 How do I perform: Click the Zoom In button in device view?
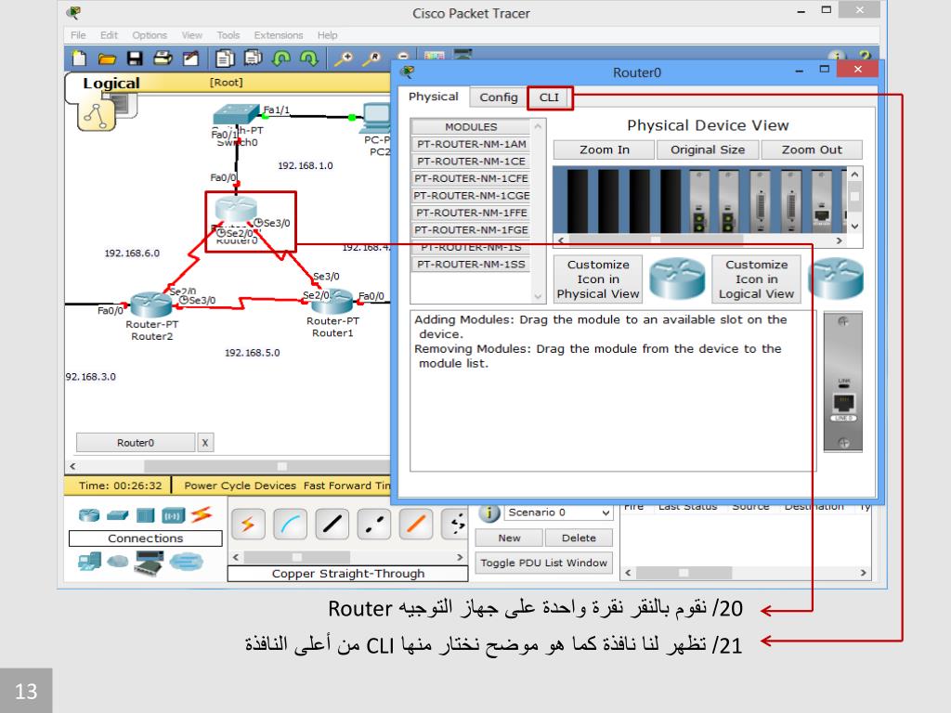604,149
